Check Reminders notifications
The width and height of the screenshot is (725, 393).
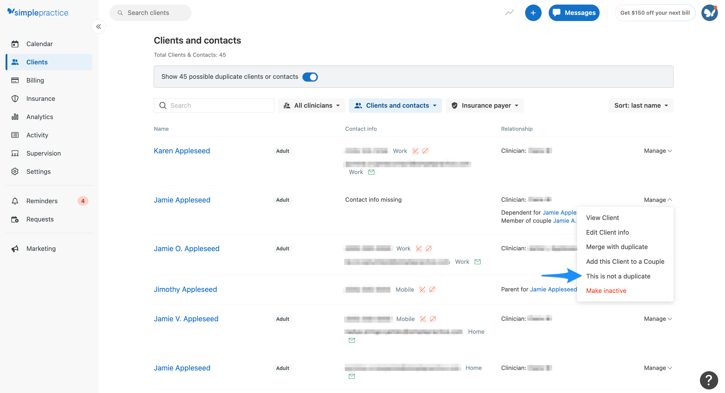[42, 201]
